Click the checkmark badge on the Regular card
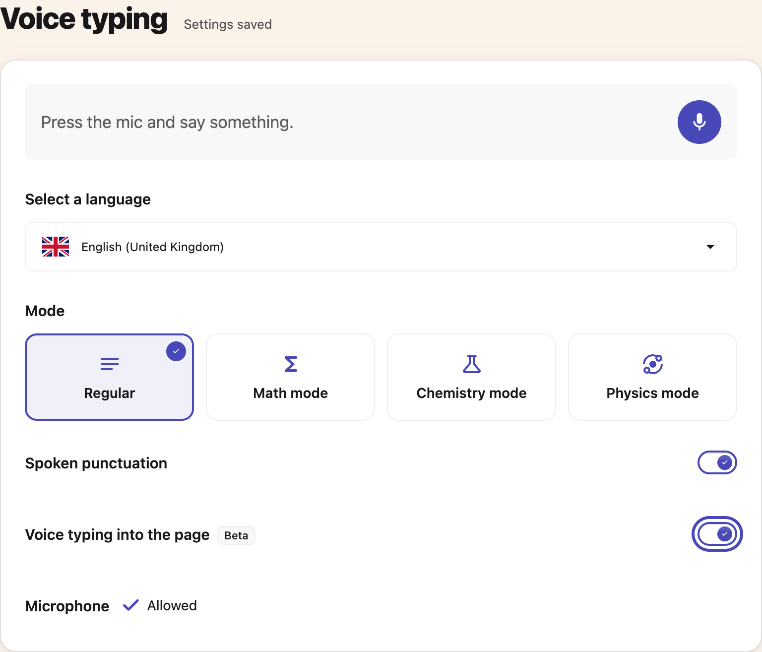 [x=176, y=351]
